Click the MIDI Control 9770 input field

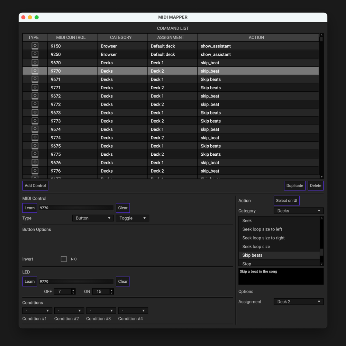click(76, 208)
